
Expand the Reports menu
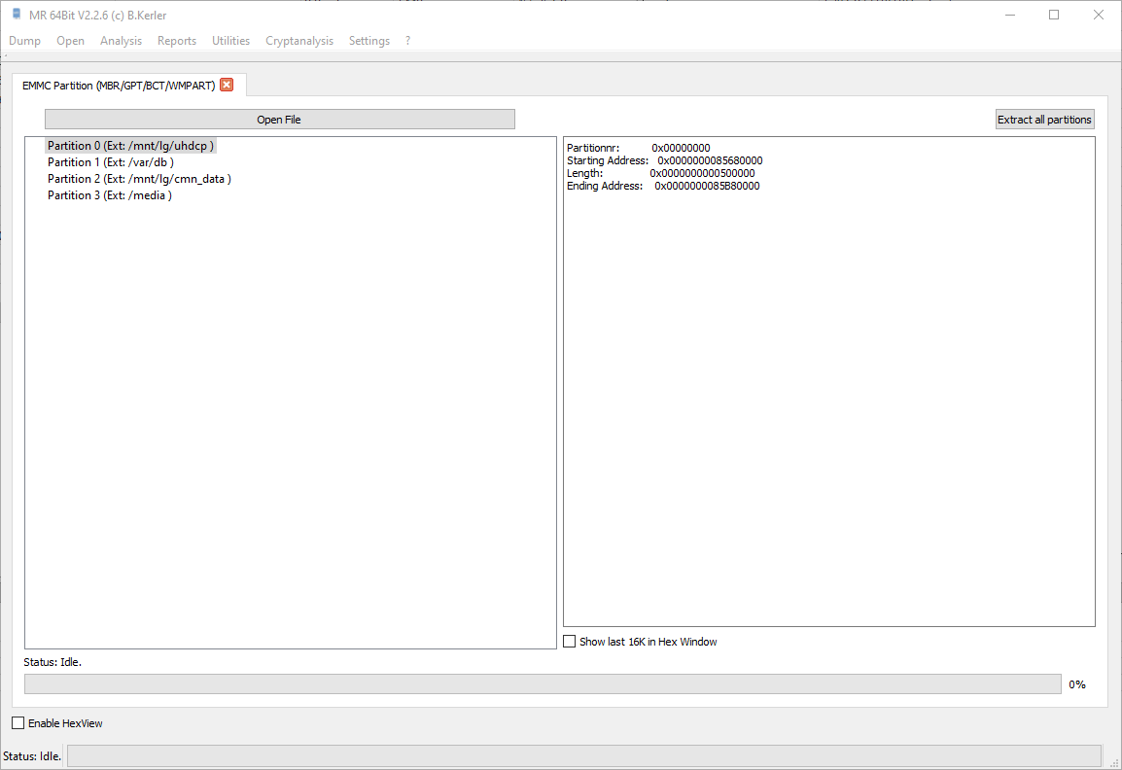click(x=176, y=41)
